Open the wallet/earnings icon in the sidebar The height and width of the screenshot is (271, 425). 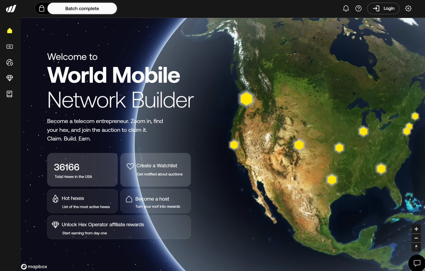click(x=9, y=46)
